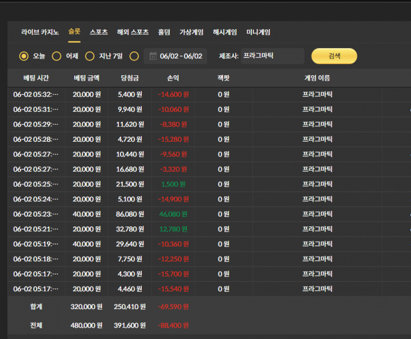Click the -14,600 원 loss value
This screenshot has height=339, width=411.
point(173,94)
